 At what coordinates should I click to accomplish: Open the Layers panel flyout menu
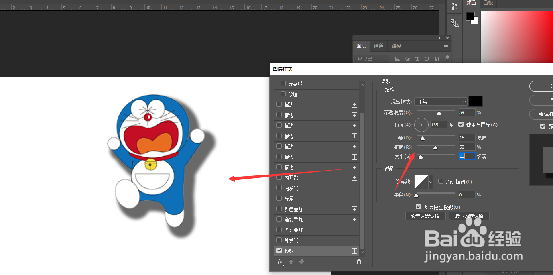(446, 46)
